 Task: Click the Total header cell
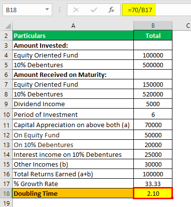(153, 36)
